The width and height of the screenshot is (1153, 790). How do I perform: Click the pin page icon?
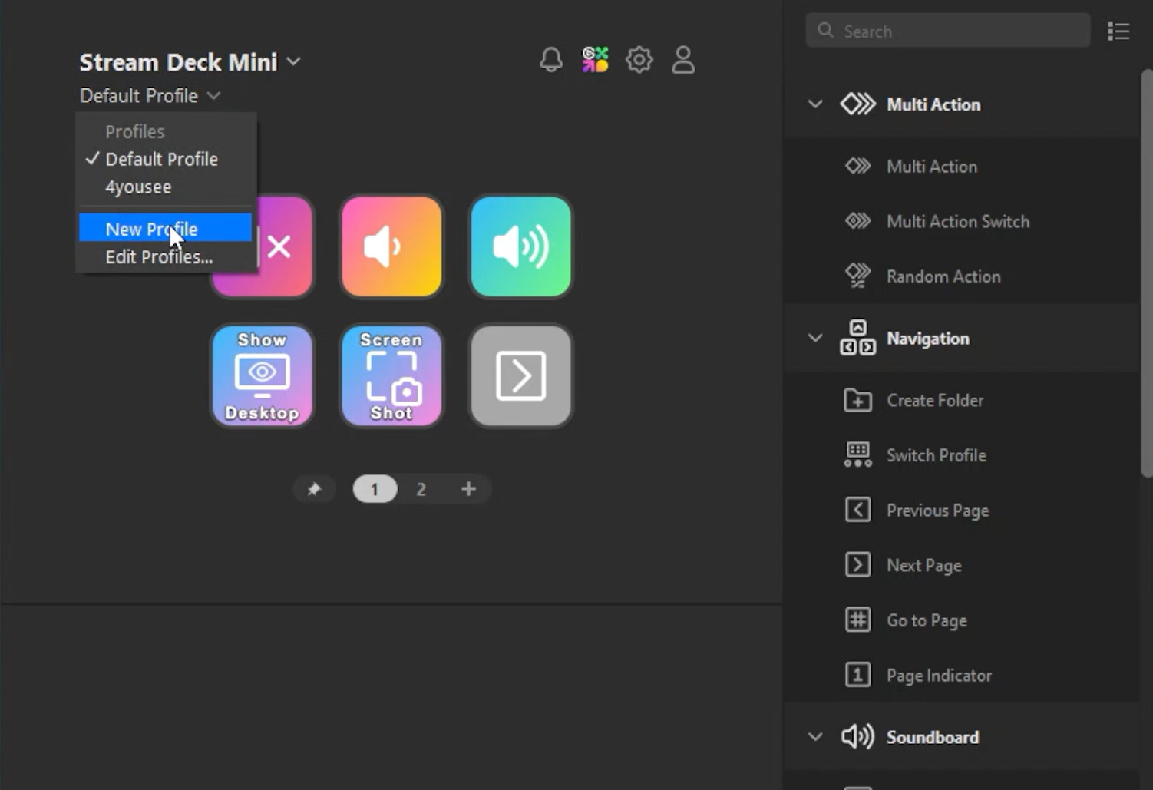[314, 489]
